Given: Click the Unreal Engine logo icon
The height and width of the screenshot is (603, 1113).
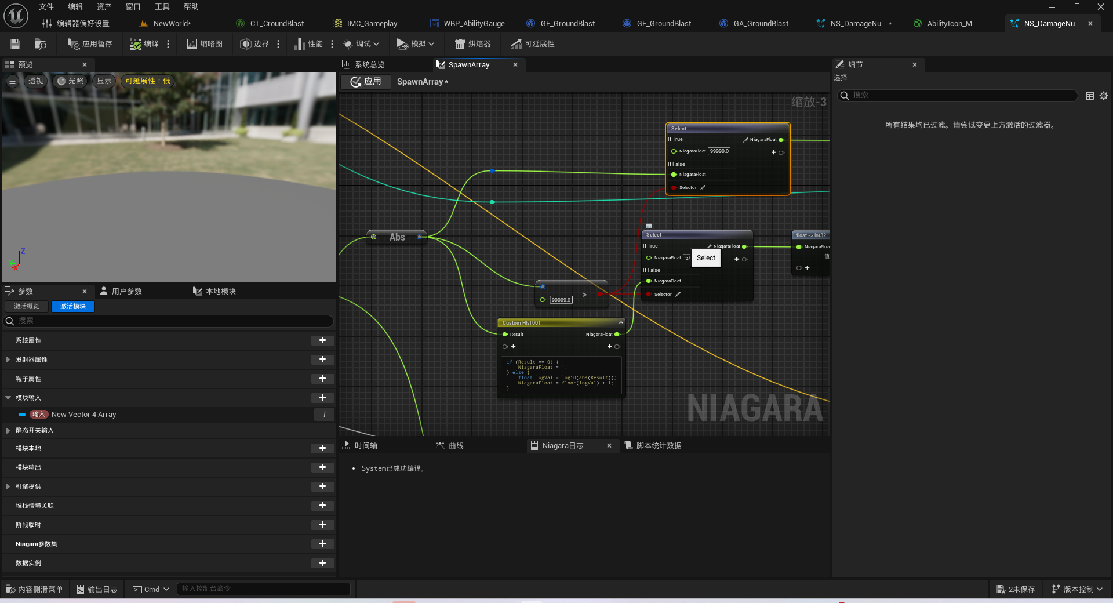Looking at the screenshot, I should [16, 16].
